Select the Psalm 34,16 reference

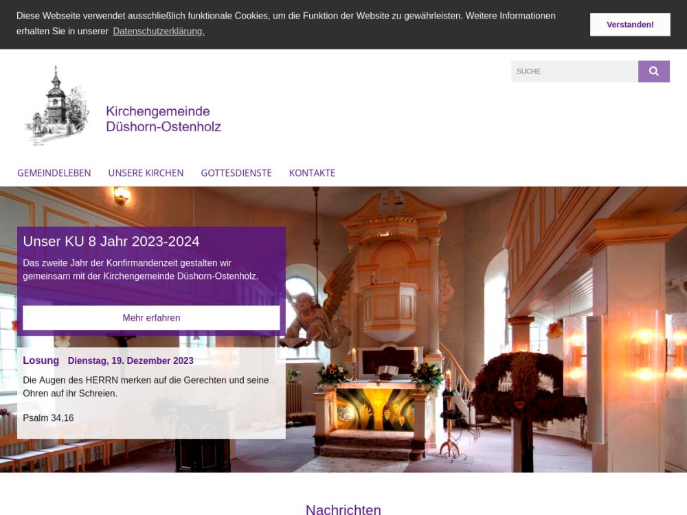point(48,418)
